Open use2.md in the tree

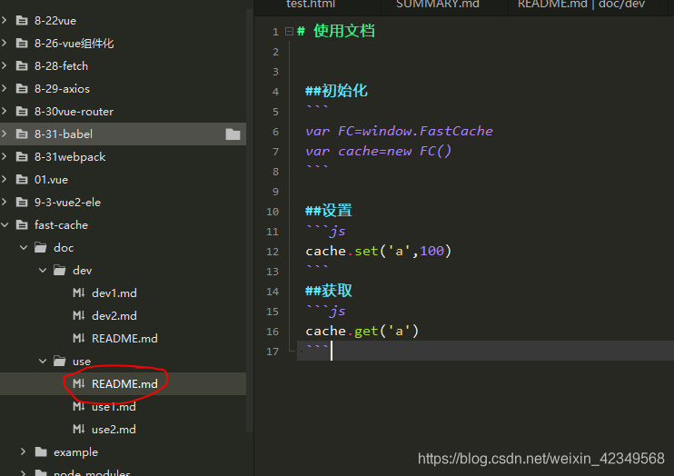click(114, 430)
